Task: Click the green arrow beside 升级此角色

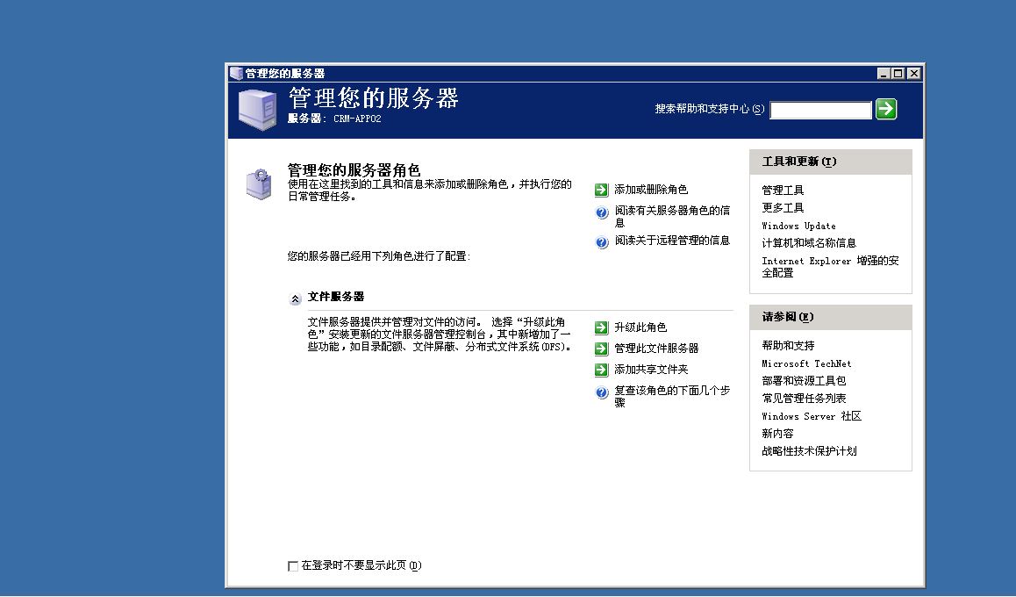Action: tap(601, 328)
